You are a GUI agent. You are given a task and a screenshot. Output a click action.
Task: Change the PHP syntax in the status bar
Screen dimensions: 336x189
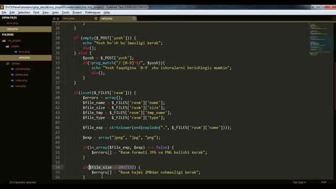[x=323, y=182]
